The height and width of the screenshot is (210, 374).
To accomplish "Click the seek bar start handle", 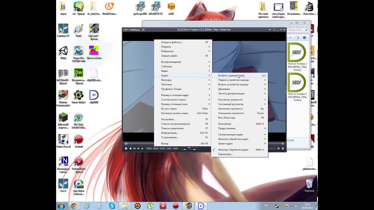I will coord(126,143).
